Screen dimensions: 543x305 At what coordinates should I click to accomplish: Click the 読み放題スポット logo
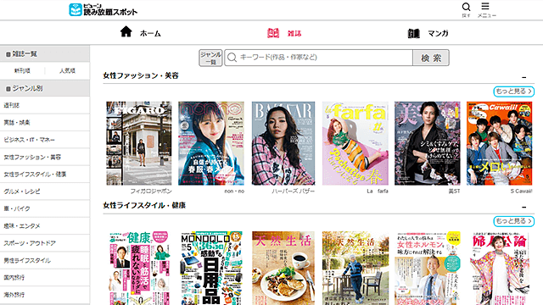click(x=103, y=9)
